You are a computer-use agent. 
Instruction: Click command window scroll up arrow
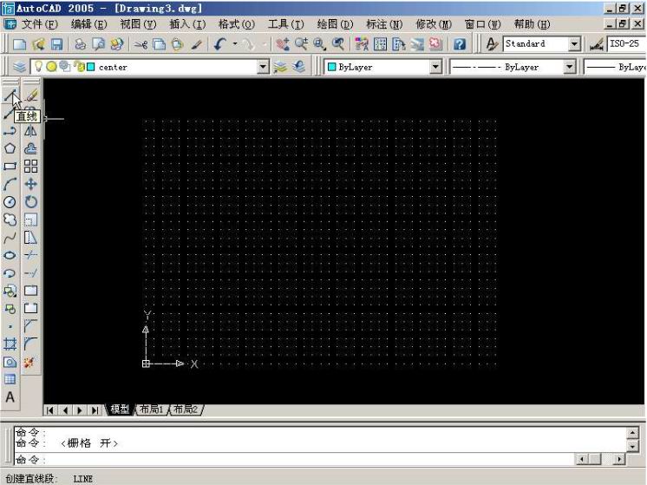pyautogui.click(x=632, y=433)
